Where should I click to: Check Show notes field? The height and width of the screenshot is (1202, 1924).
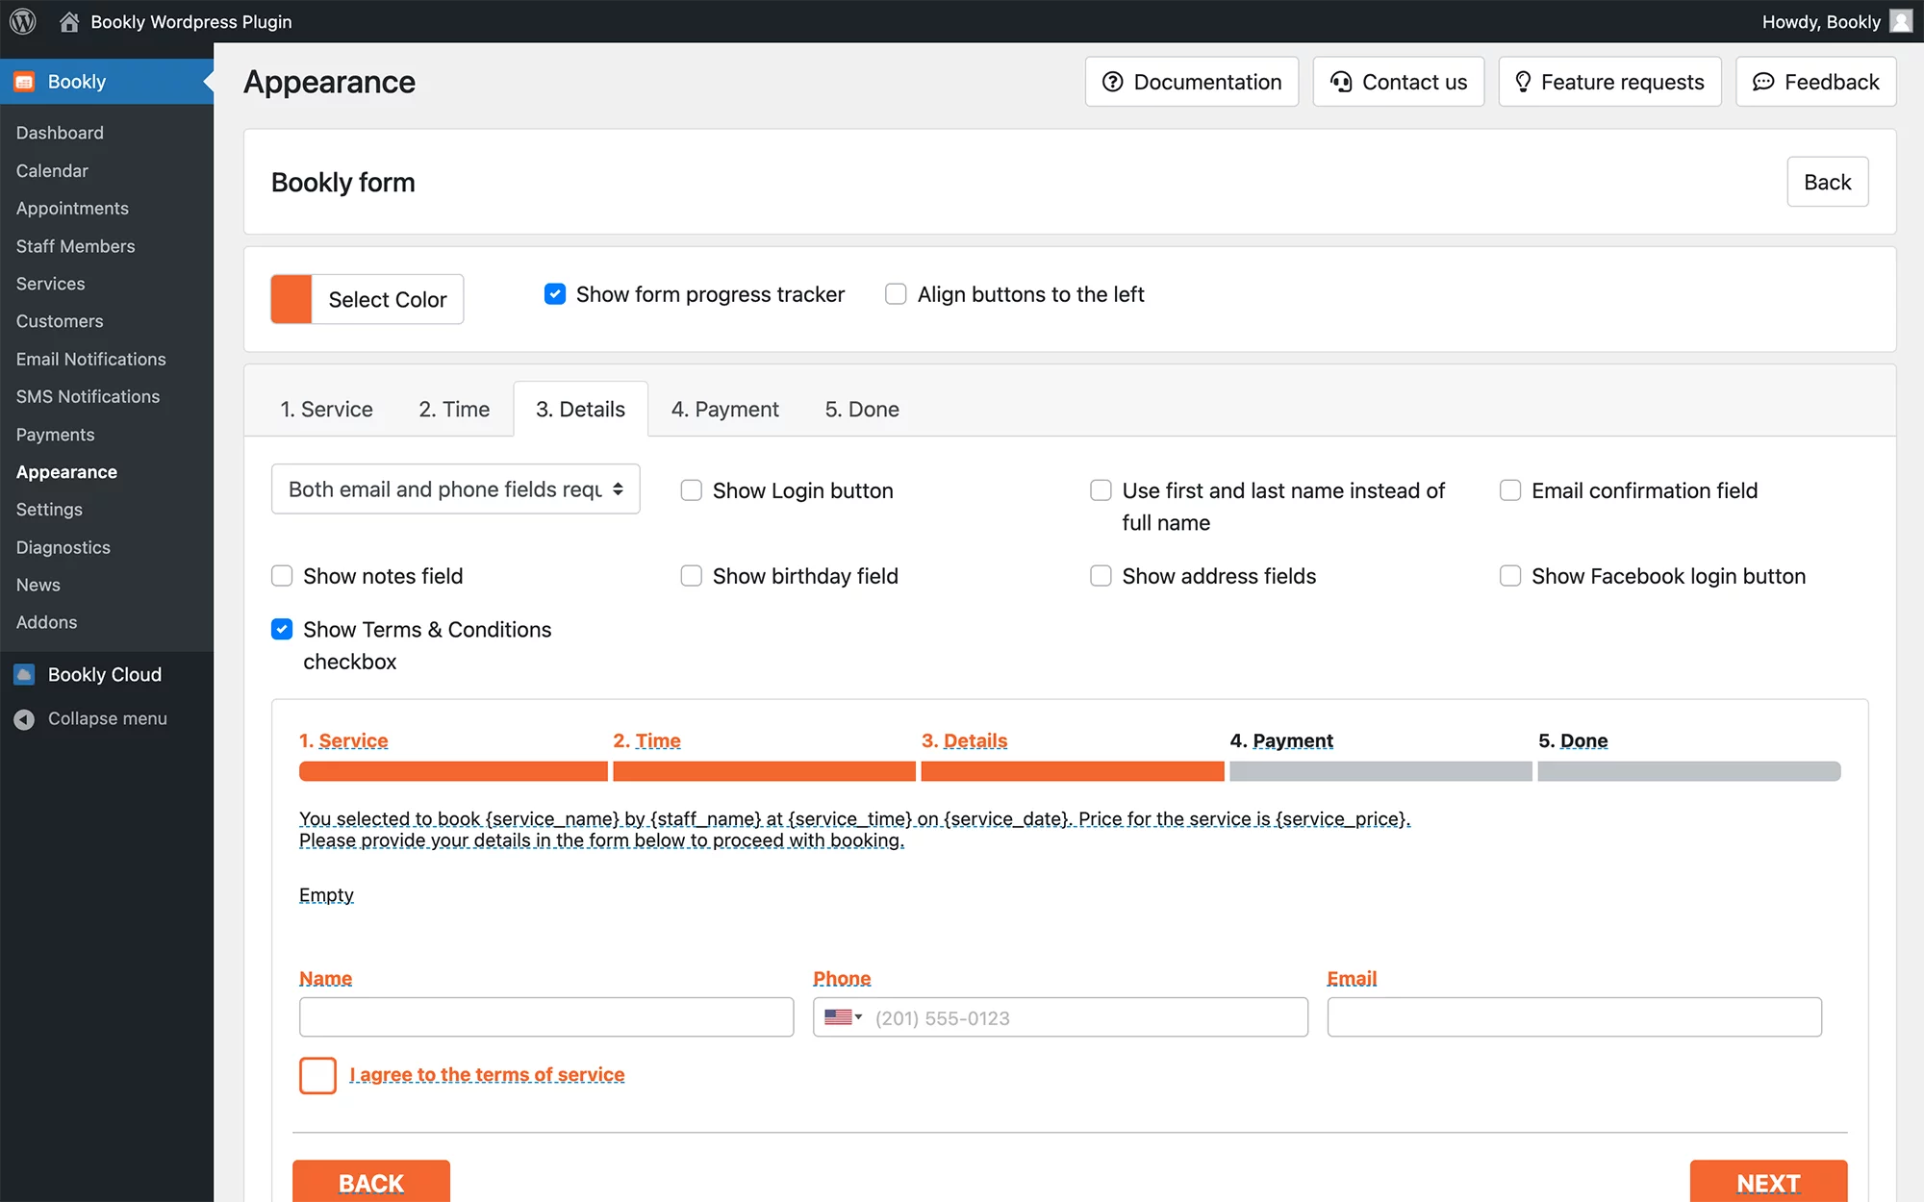coord(282,576)
